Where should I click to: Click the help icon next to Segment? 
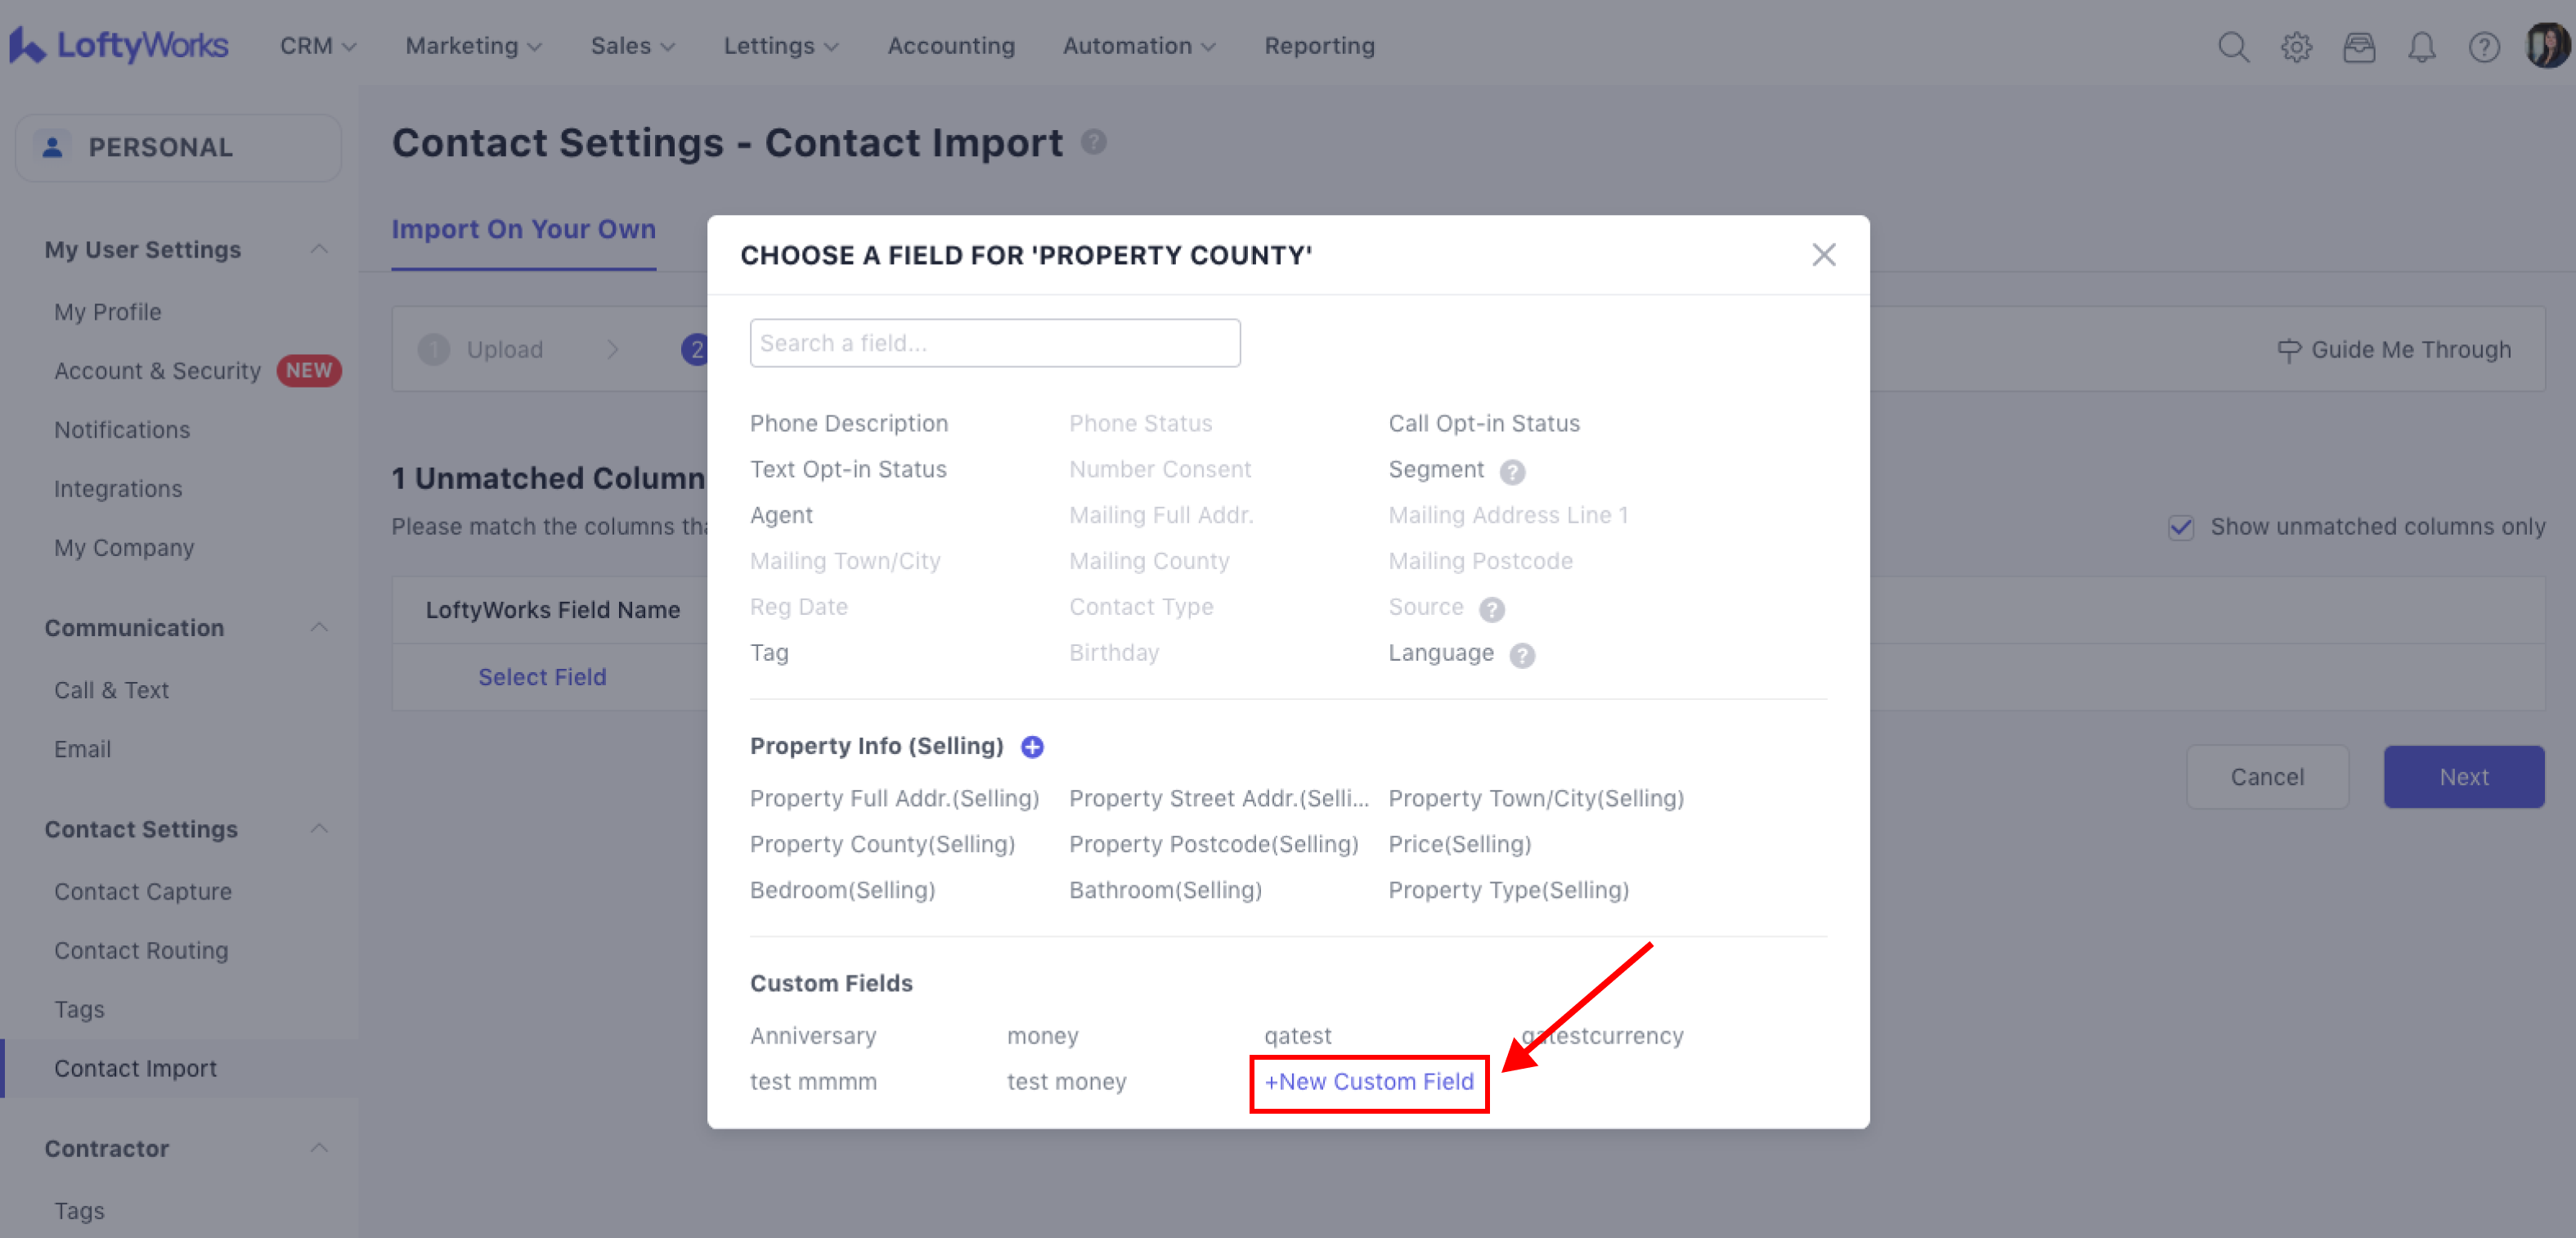[x=1512, y=471]
